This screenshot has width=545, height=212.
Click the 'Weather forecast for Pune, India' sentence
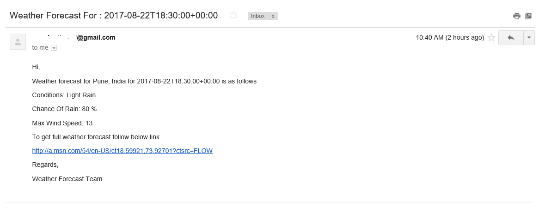[x=144, y=82]
